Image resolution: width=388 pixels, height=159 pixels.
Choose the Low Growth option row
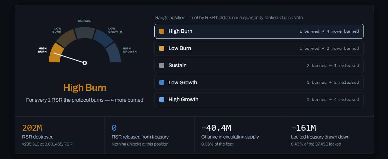259,82
